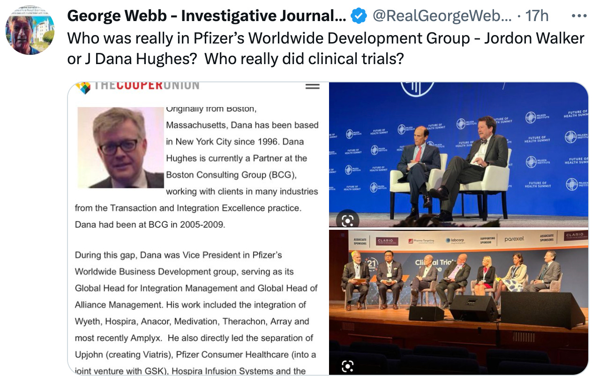The height and width of the screenshot is (379, 599).
Task: Click the Parexel sponsor logo on the banner
Action: coord(515,239)
